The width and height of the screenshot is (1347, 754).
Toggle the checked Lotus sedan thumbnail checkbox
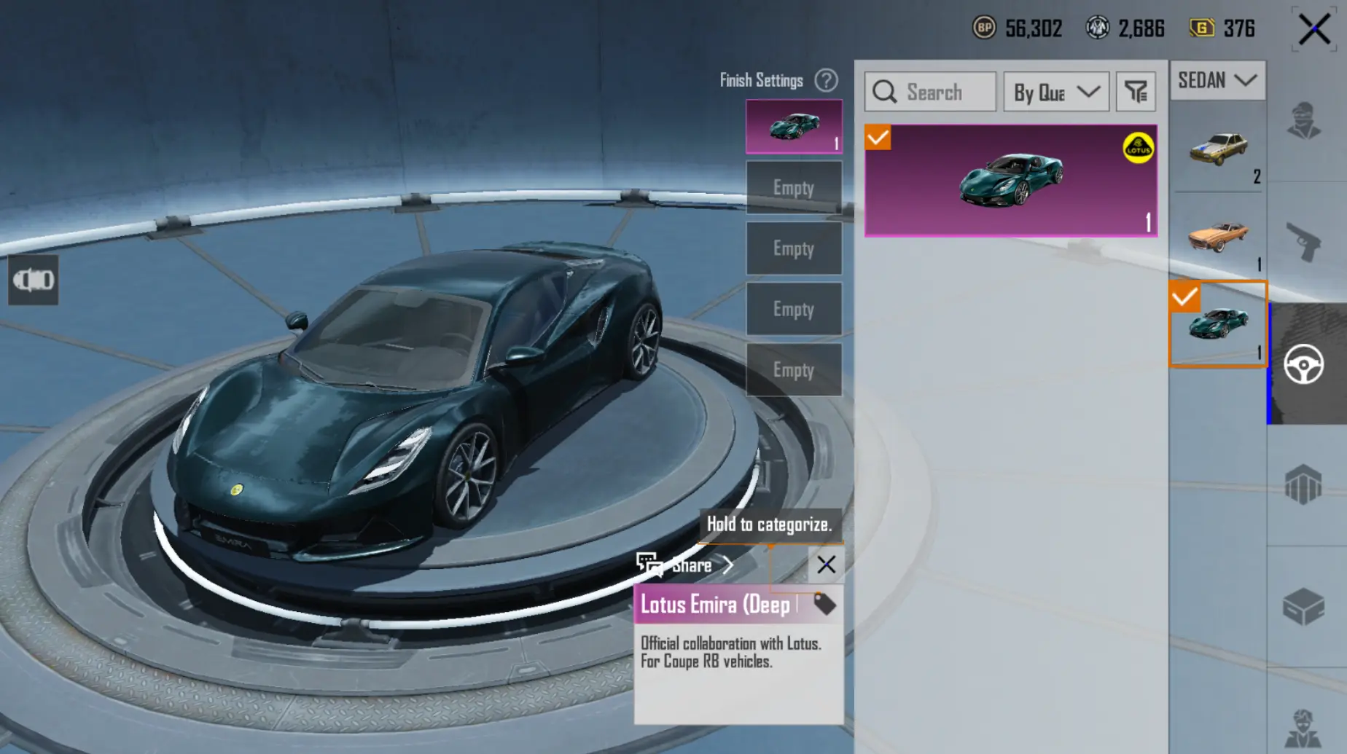tap(1184, 297)
